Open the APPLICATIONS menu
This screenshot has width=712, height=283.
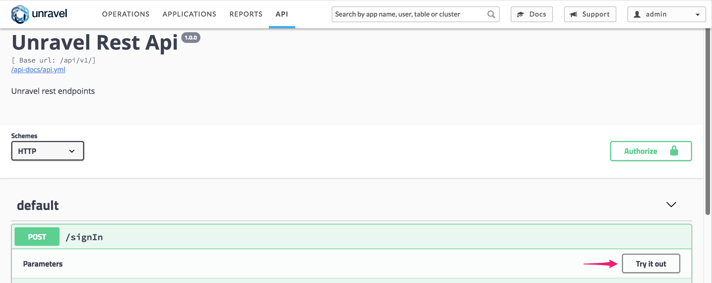(x=189, y=14)
